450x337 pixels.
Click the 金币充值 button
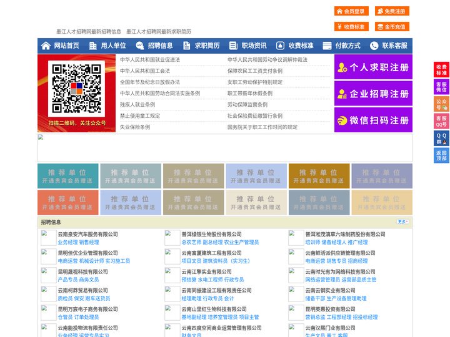392,27
